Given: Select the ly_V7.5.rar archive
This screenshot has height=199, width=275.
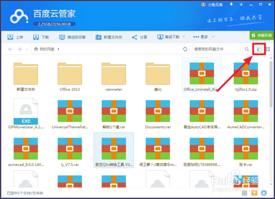Looking at the screenshot, I should [70, 152].
